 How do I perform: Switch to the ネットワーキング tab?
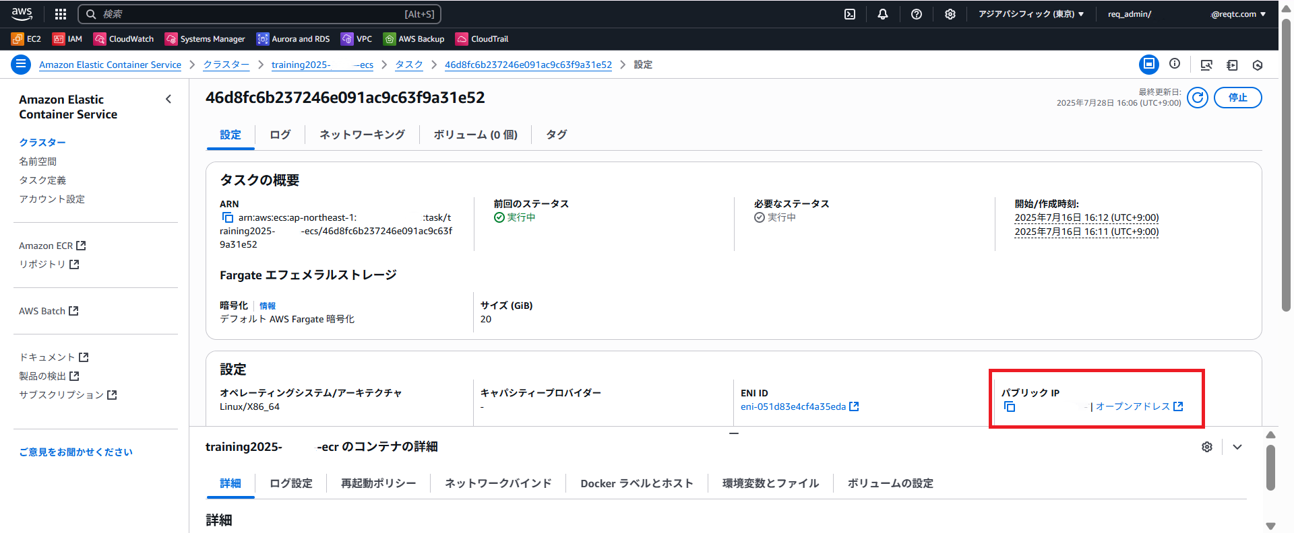coord(363,135)
